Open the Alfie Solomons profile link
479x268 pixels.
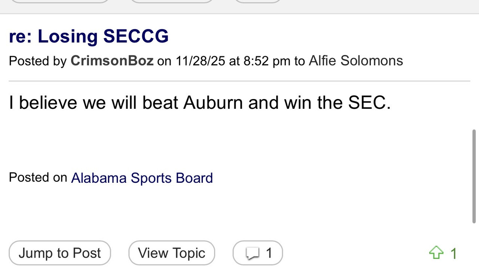(x=356, y=61)
